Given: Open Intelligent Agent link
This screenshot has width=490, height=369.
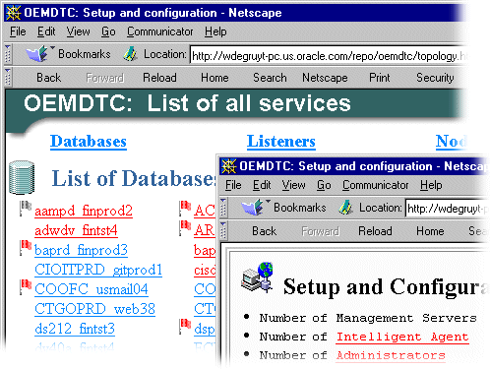Looking at the screenshot, I should pyautogui.click(x=402, y=337).
